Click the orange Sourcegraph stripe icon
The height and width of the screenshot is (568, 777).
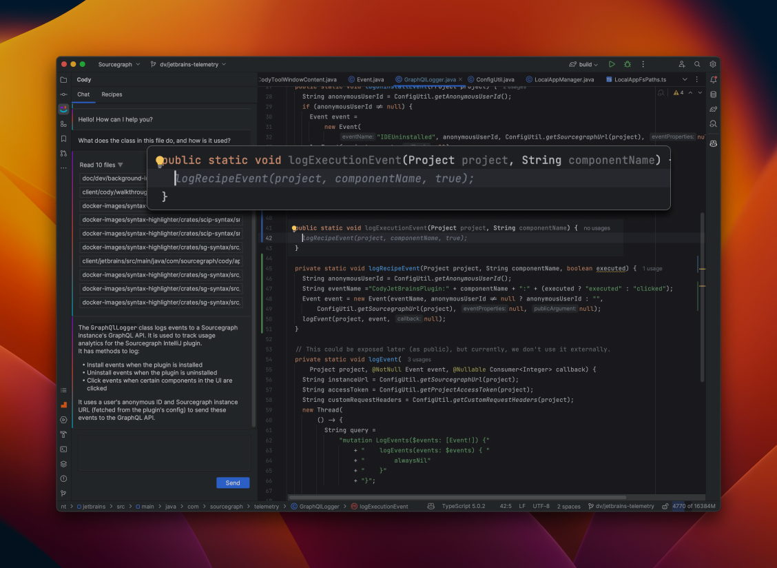[x=63, y=405]
